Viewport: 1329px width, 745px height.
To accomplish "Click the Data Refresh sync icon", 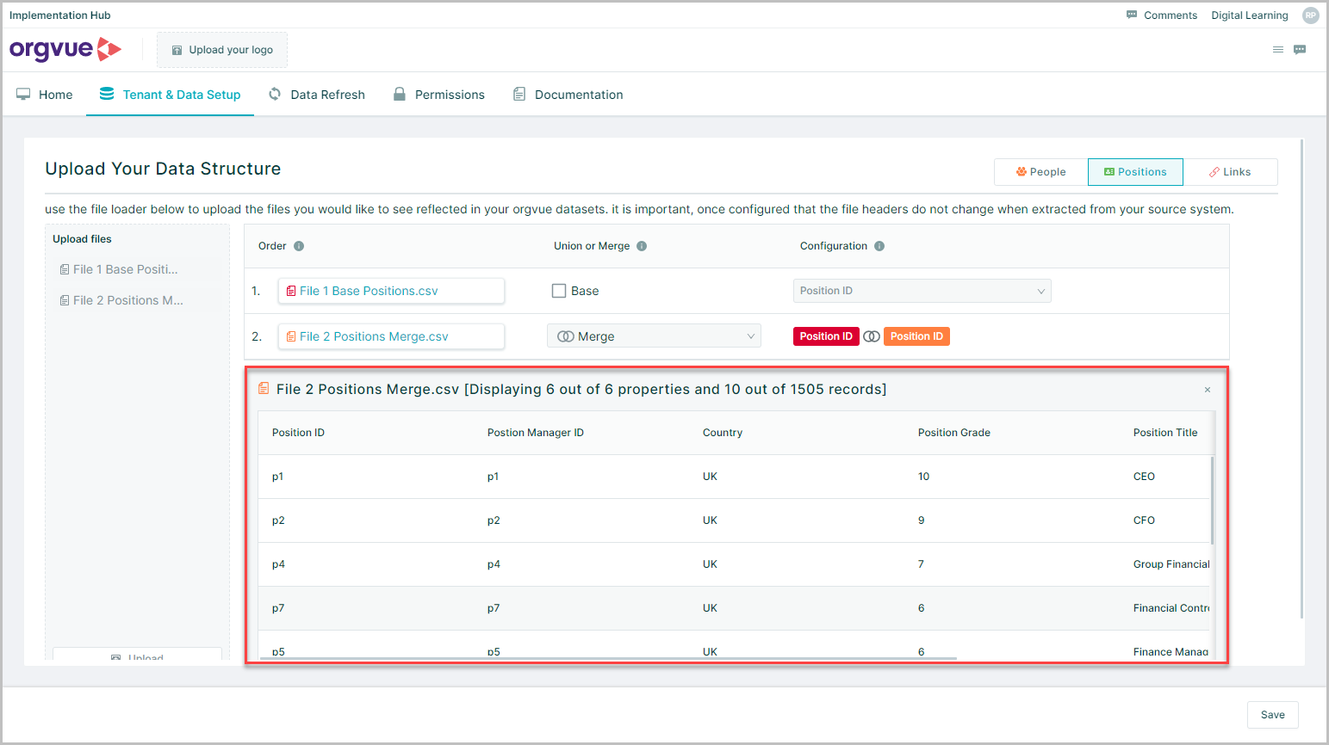I will (x=275, y=94).
